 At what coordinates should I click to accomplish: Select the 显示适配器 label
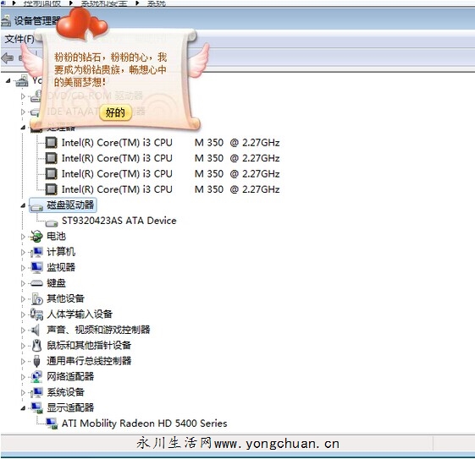(x=70, y=408)
